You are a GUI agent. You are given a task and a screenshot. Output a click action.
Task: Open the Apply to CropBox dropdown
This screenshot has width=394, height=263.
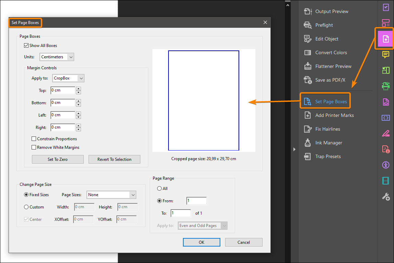pyautogui.click(x=68, y=78)
